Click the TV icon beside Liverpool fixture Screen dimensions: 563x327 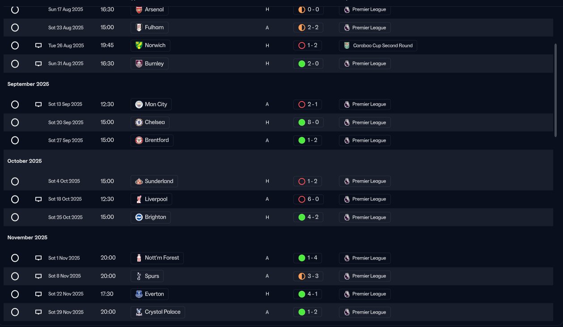38,199
